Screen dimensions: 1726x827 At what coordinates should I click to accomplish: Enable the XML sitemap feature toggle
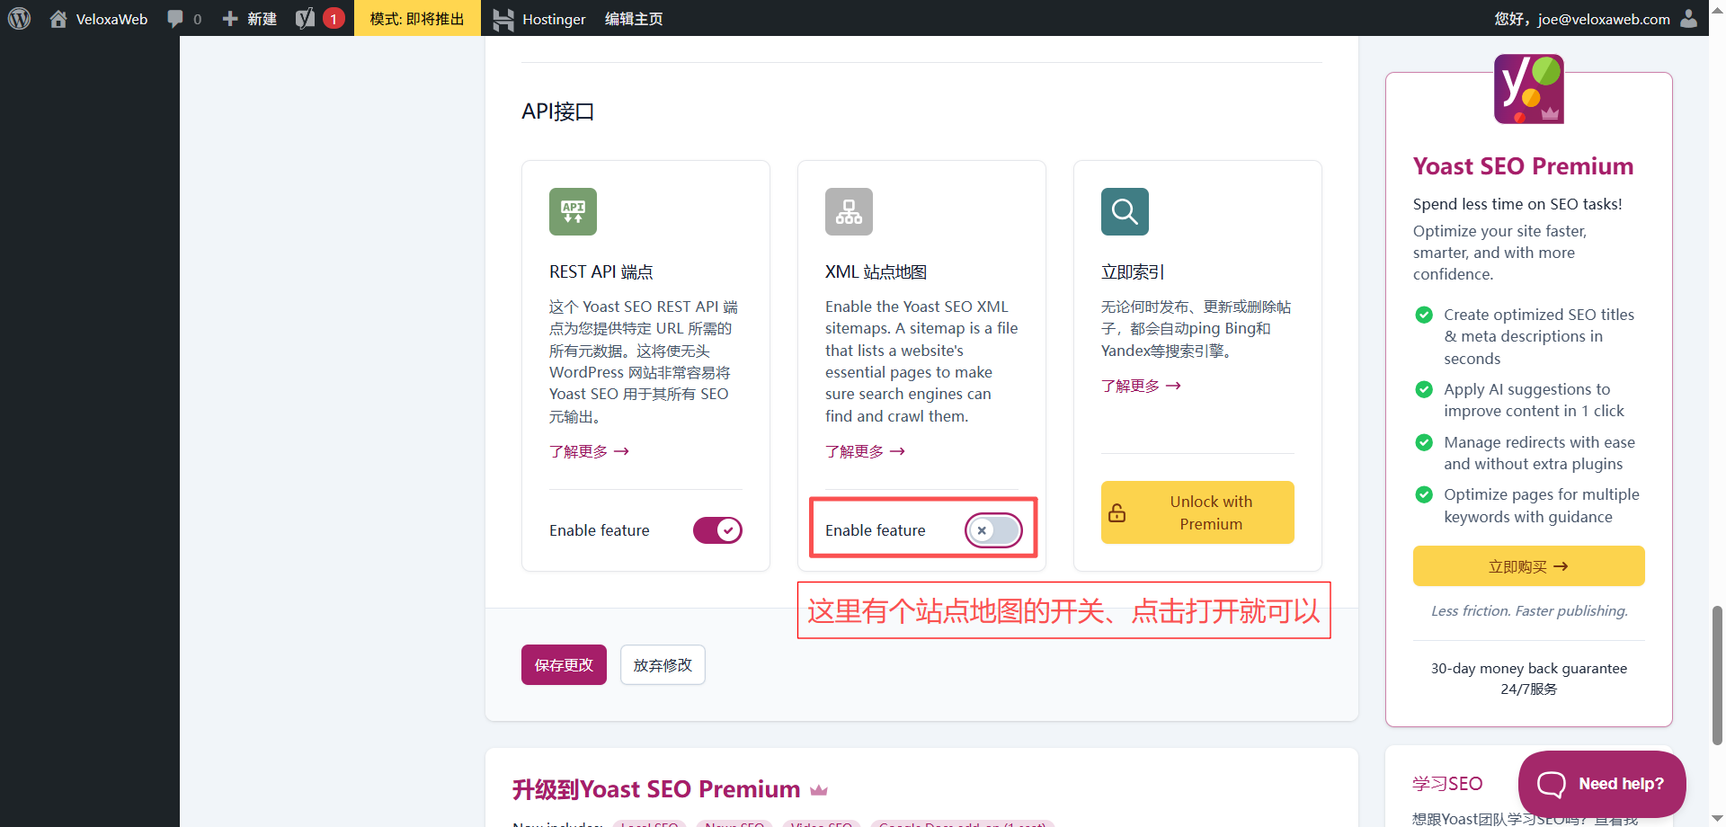coord(992,530)
